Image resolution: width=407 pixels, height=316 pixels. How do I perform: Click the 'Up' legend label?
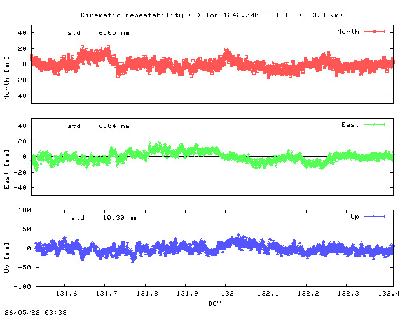(355, 217)
